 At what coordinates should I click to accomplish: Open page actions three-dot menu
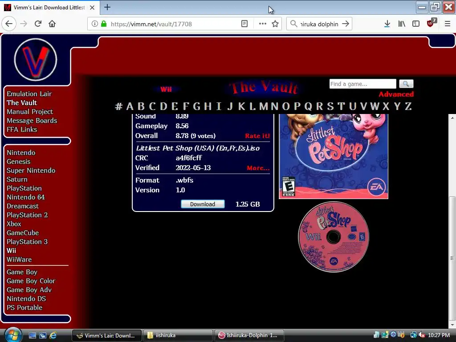[x=263, y=24]
